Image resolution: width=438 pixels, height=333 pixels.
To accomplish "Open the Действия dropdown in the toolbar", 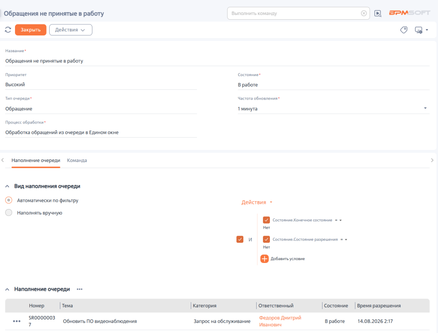I will click(71, 30).
